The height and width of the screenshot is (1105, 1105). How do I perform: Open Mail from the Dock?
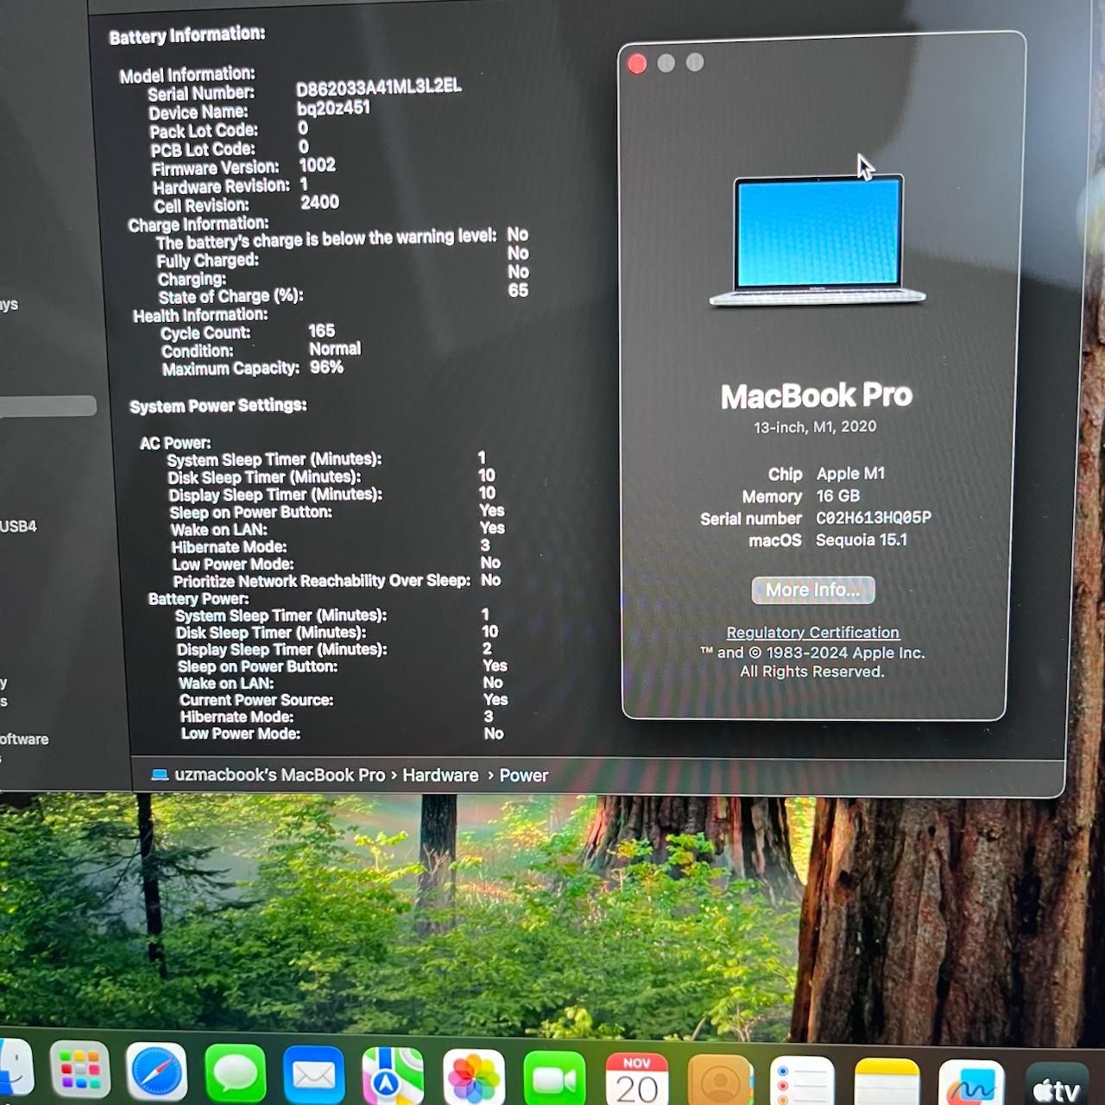(x=314, y=1076)
